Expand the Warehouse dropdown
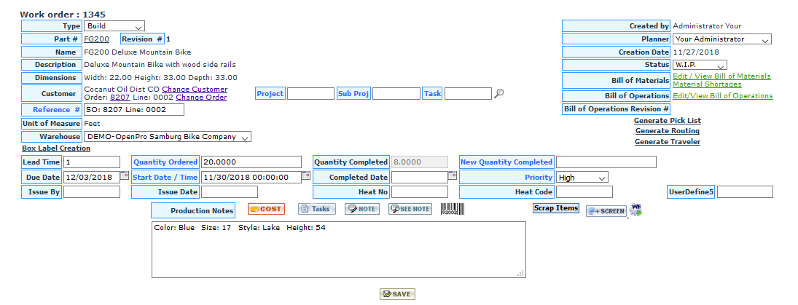The image size is (798, 305). point(168,137)
